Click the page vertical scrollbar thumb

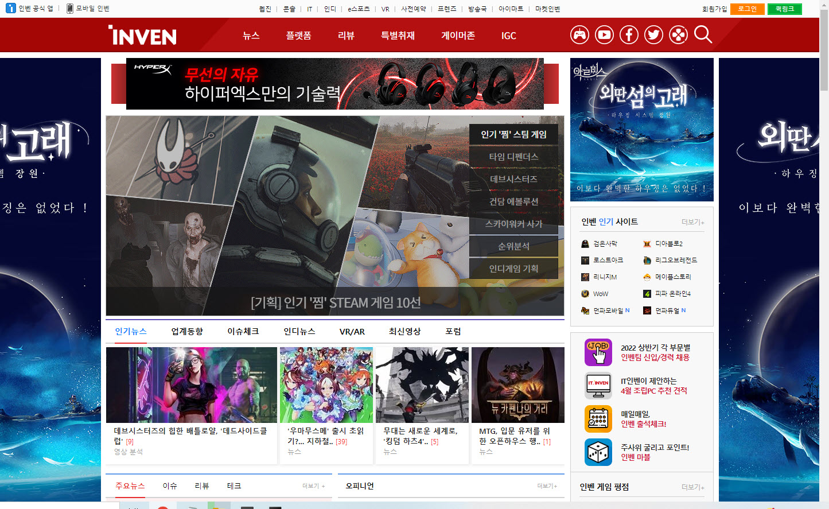824,50
